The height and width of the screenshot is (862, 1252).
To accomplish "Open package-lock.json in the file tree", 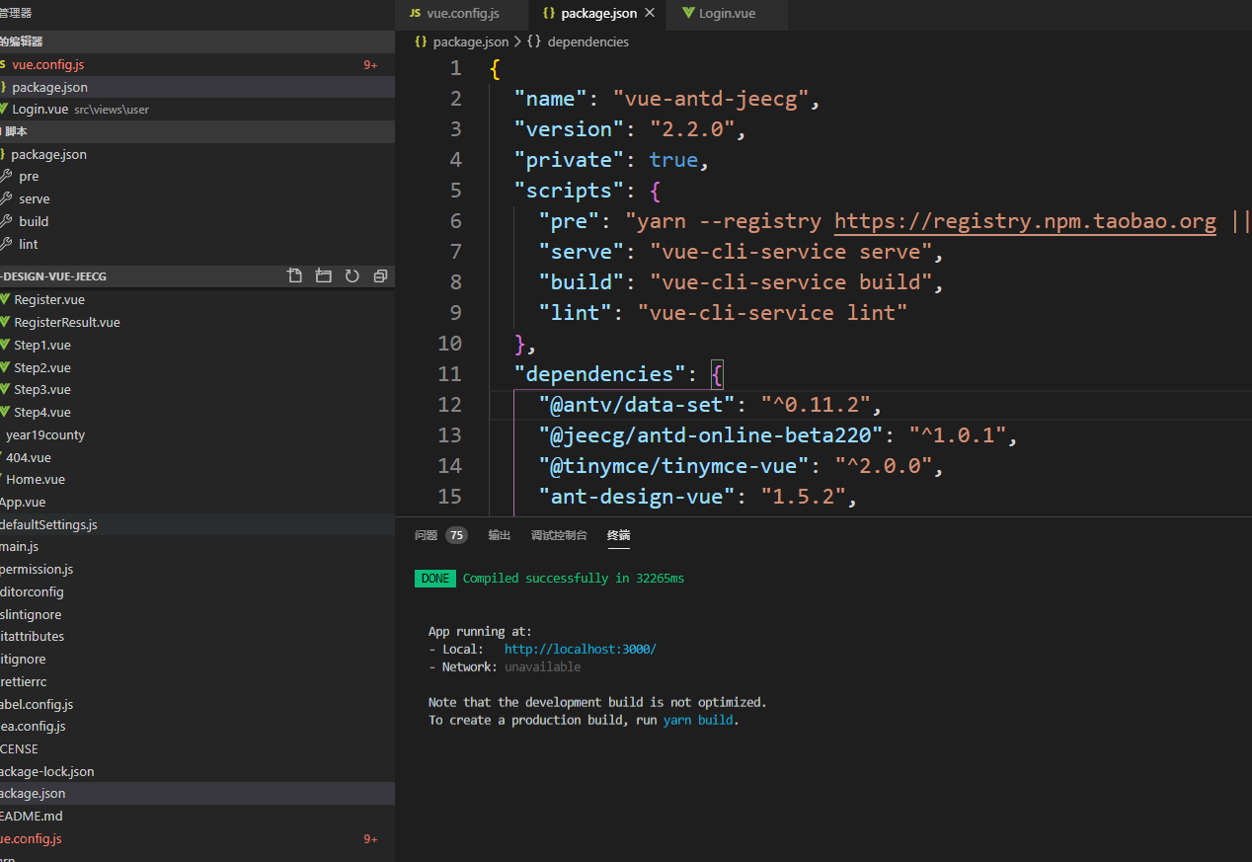I will [x=197, y=771].
